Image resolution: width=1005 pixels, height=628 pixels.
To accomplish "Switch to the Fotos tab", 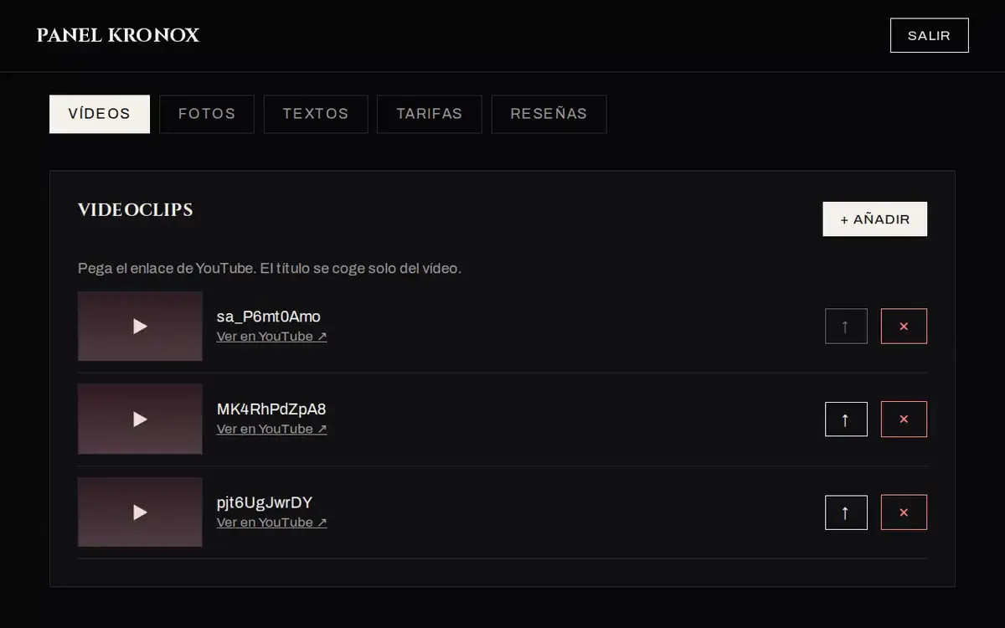I will [x=207, y=114].
